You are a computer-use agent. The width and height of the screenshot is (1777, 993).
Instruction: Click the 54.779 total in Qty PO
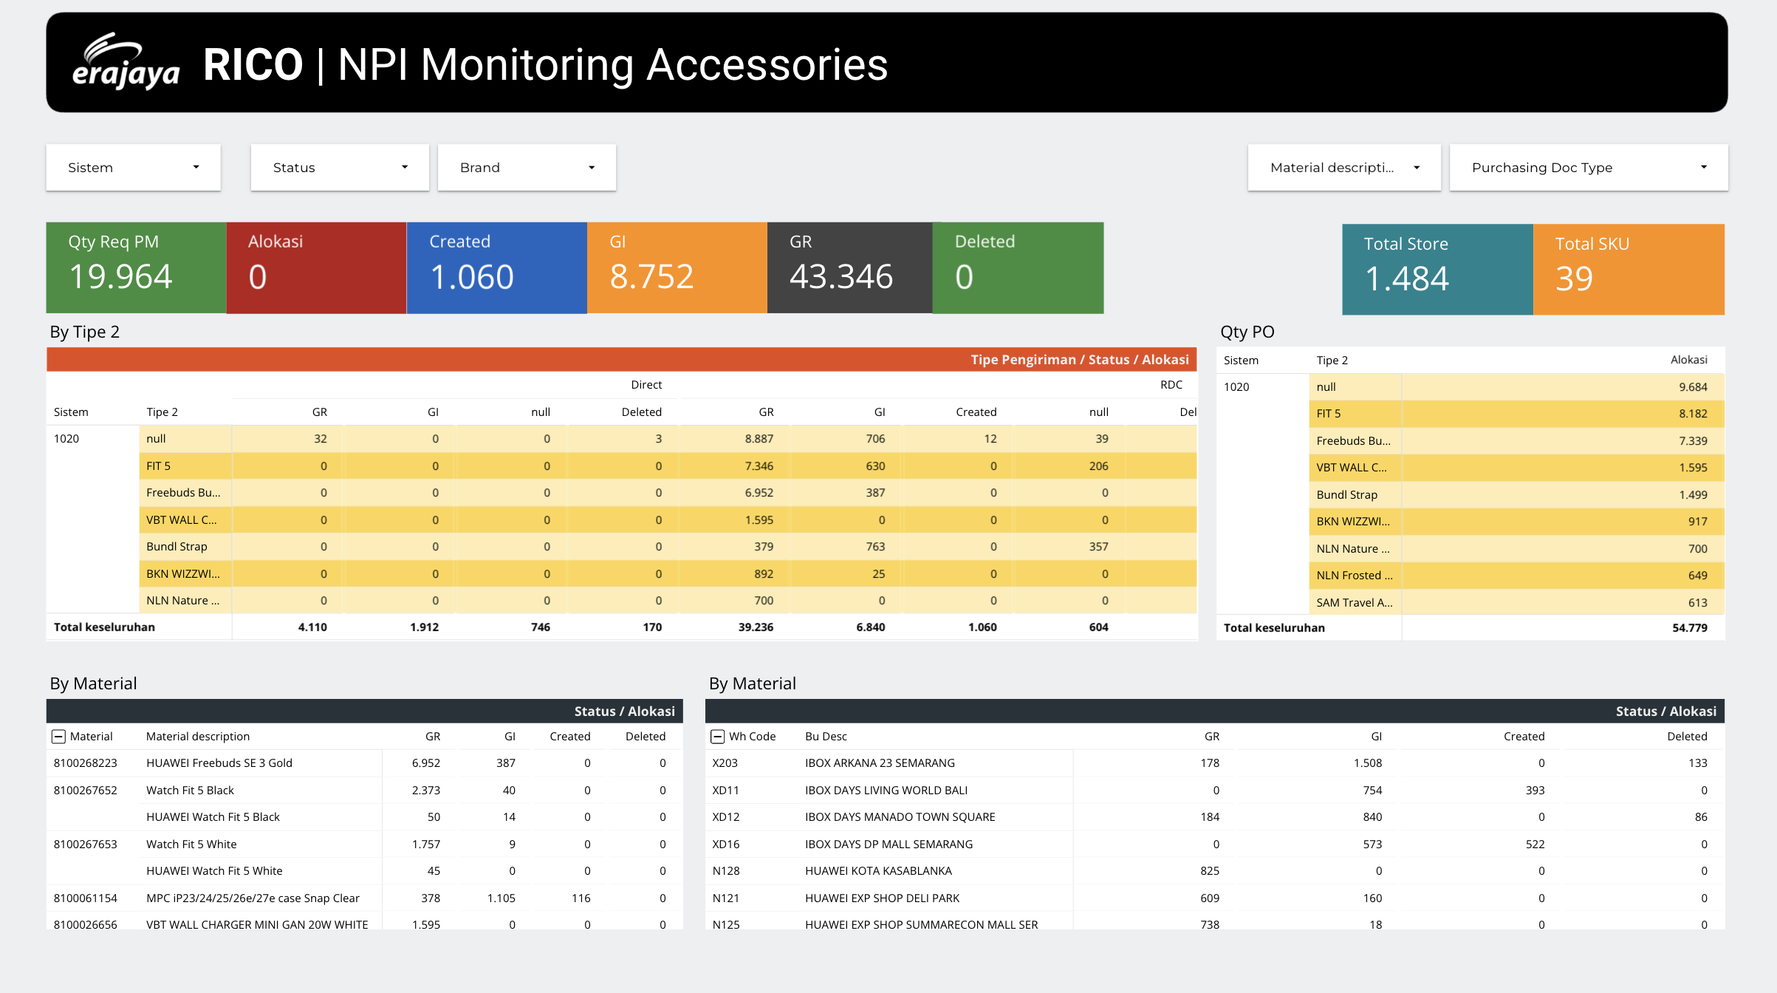[1690, 628]
